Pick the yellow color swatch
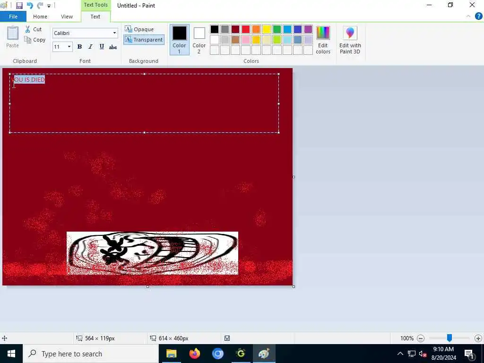484x363 pixels. (x=267, y=29)
